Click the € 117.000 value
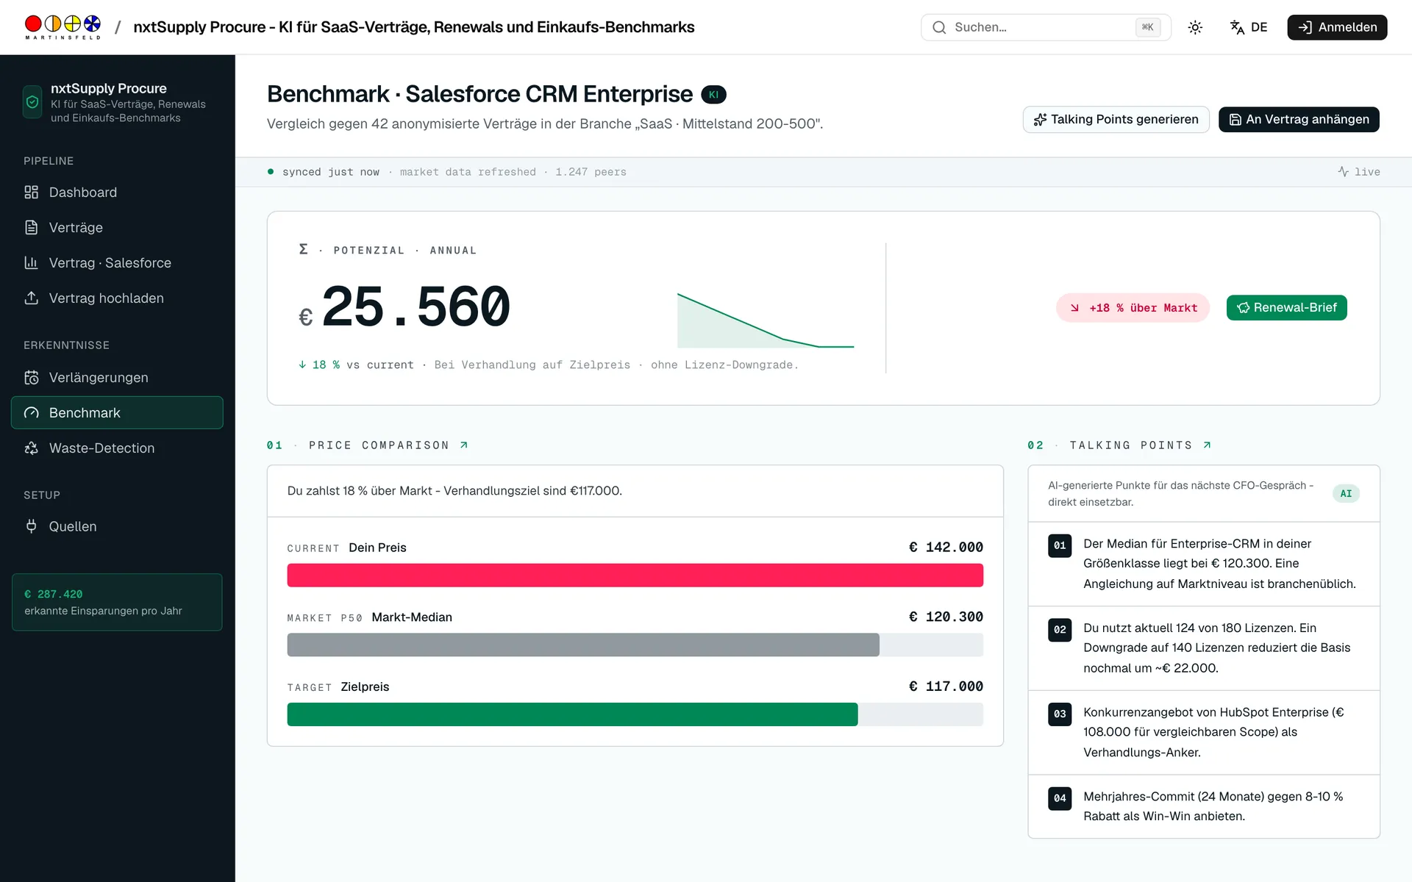 946,686
